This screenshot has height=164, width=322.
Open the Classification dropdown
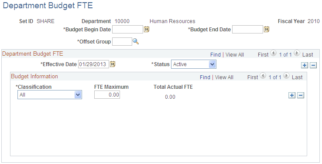point(49,95)
